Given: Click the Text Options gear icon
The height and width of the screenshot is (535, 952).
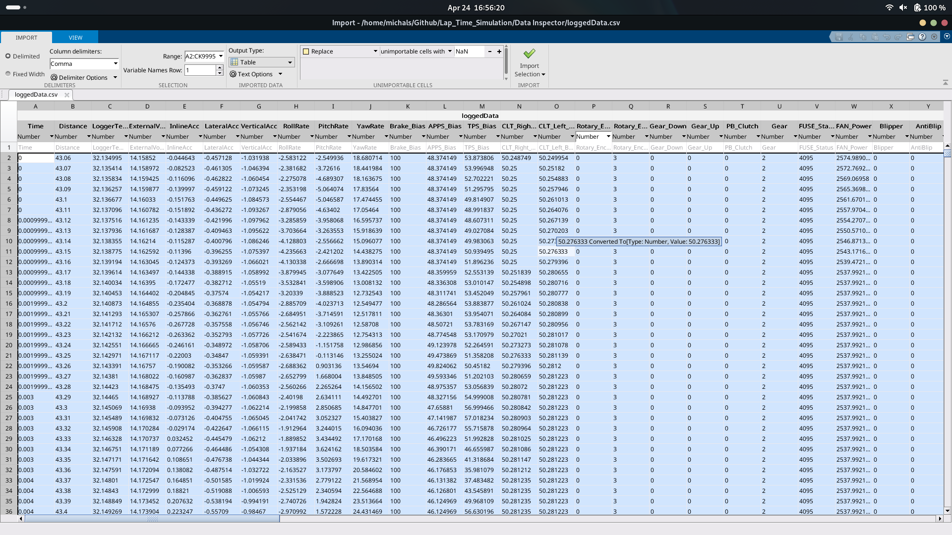Looking at the screenshot, I should 233,74.
